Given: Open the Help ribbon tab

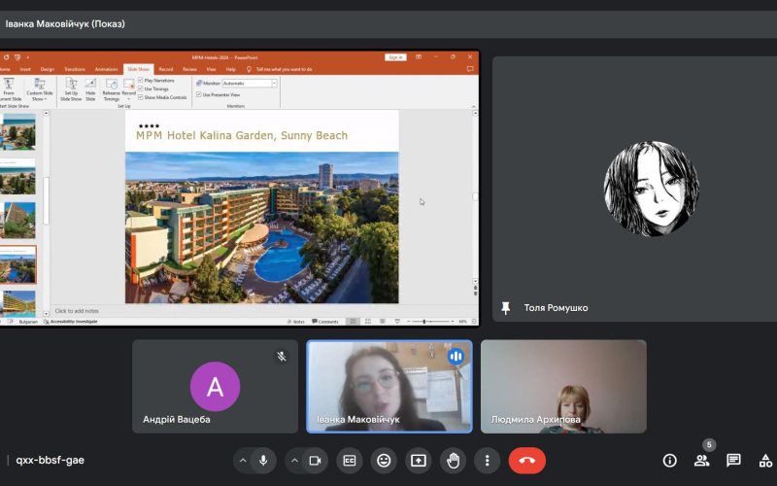Looking at the screenshot, I should coord(230,69).
